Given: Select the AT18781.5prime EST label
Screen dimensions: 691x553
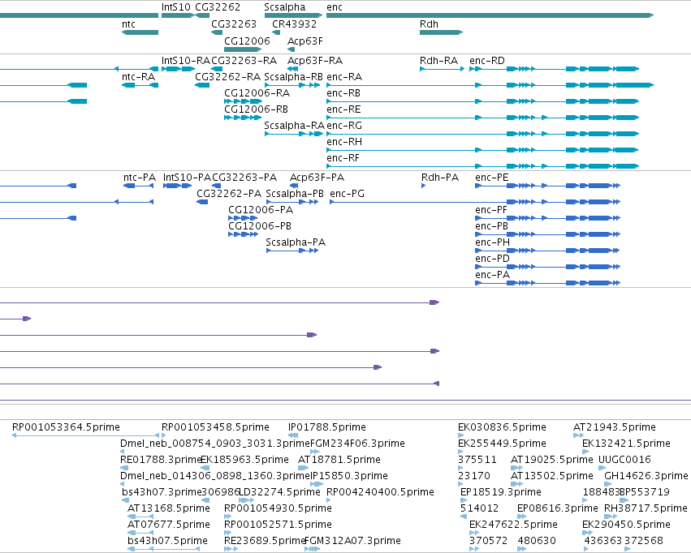Looking at the screenshot, I should point(339,461).
